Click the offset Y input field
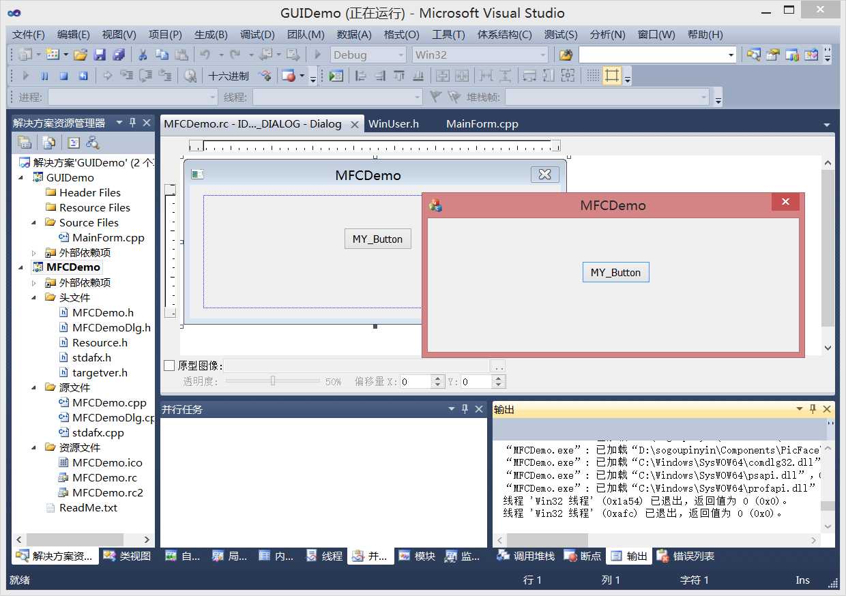Viewport: 846px width, 596px height. [477, 382]
